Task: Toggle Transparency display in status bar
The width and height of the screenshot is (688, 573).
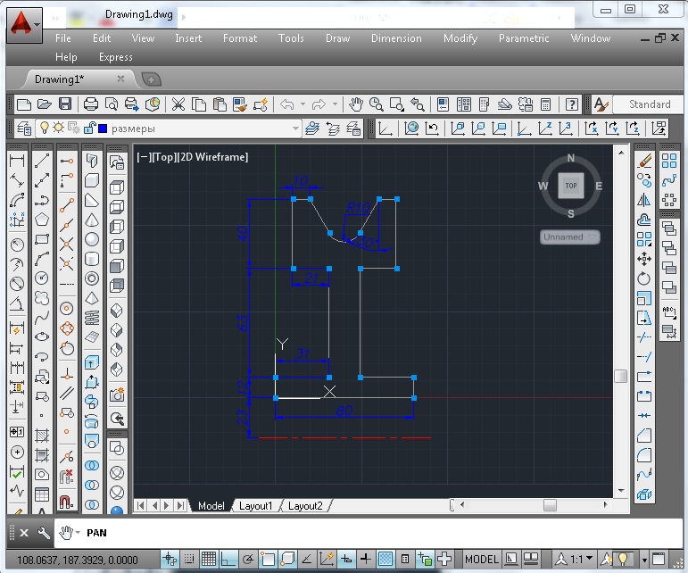Action: [385, 559]
